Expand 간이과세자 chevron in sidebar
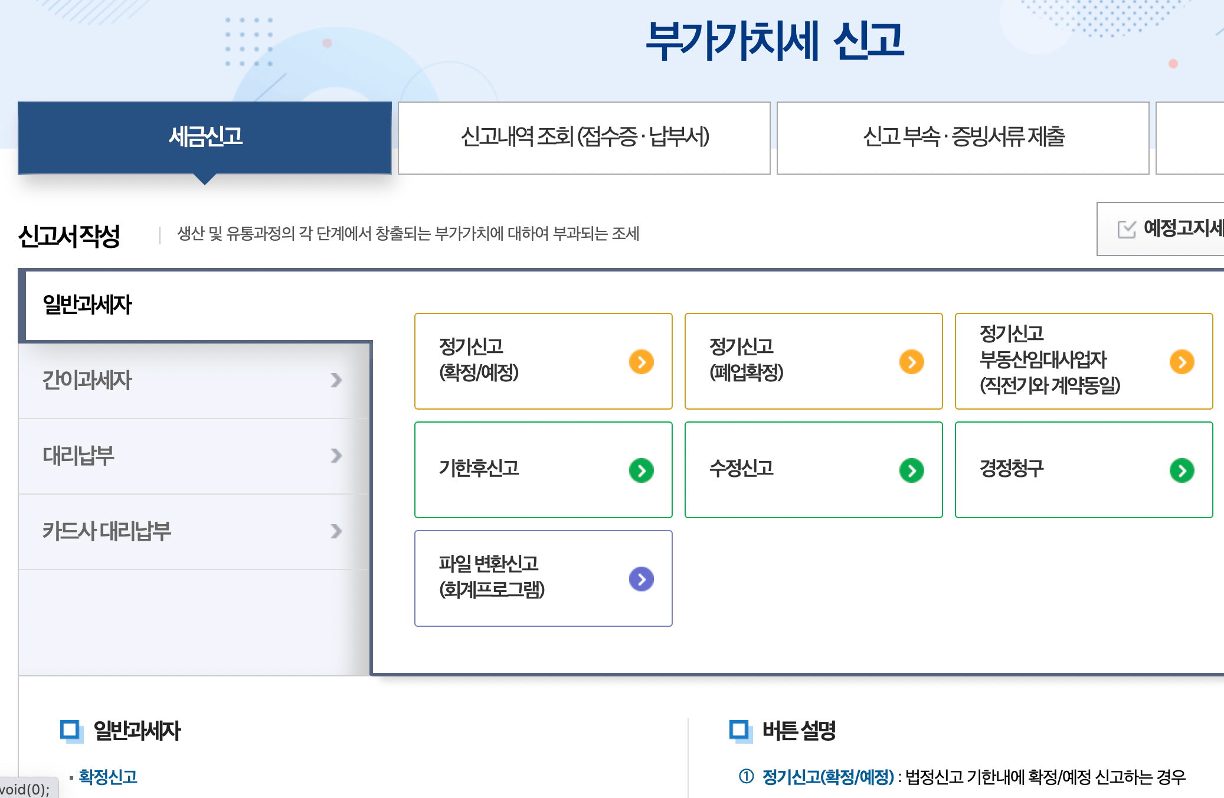1224x798 pixels. [336, 380]
